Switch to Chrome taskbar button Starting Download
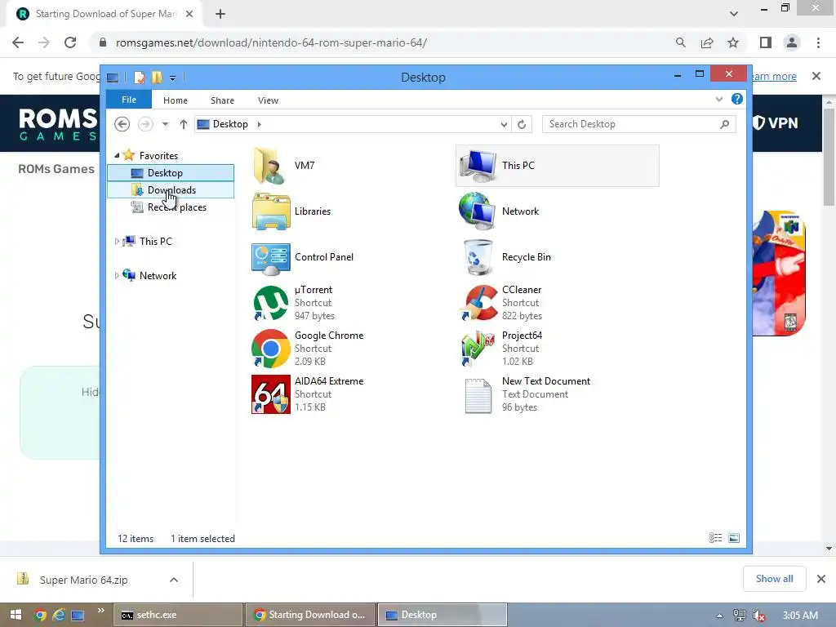836x627 pixels. pos(310,615)
